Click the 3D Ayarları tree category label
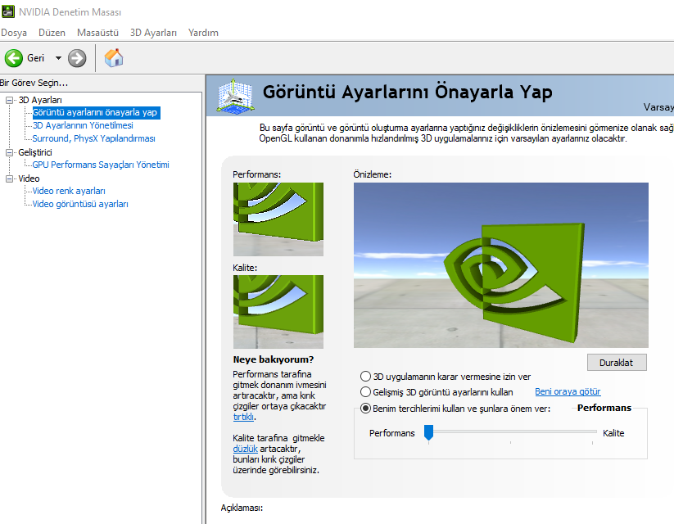The image size is (674, 524). click(x=40, y=100)
